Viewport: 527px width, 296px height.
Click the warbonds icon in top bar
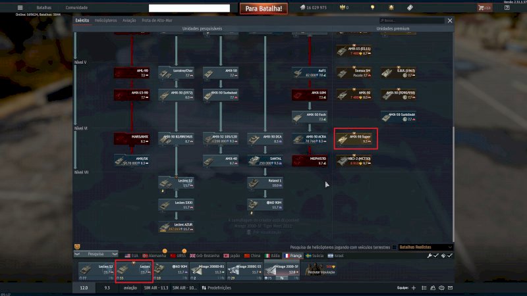tap(391, 7)
